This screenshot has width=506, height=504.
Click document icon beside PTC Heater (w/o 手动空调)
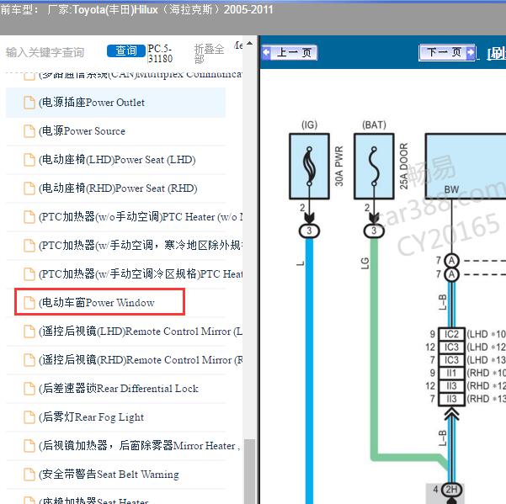[29, 217]
